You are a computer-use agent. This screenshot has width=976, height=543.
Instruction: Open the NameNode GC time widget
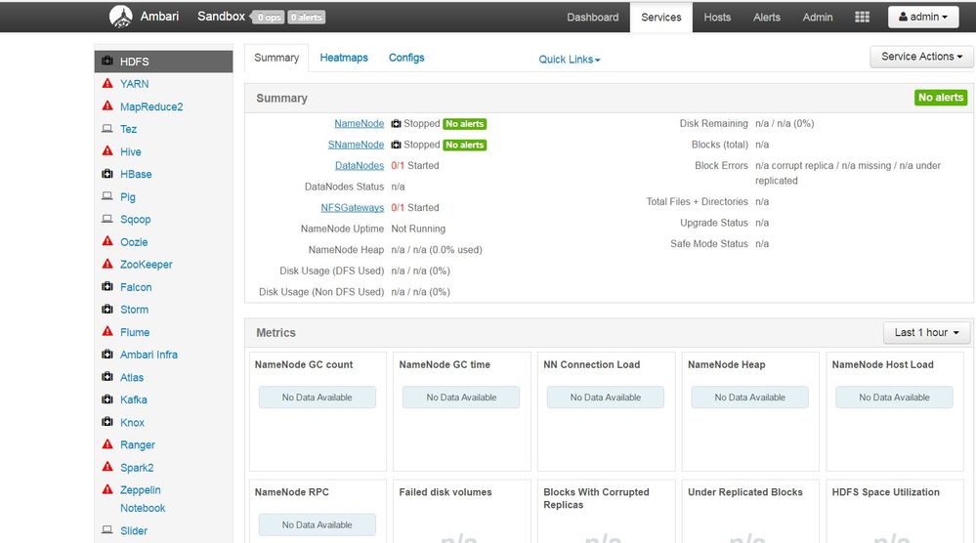[x=462, y=412]
